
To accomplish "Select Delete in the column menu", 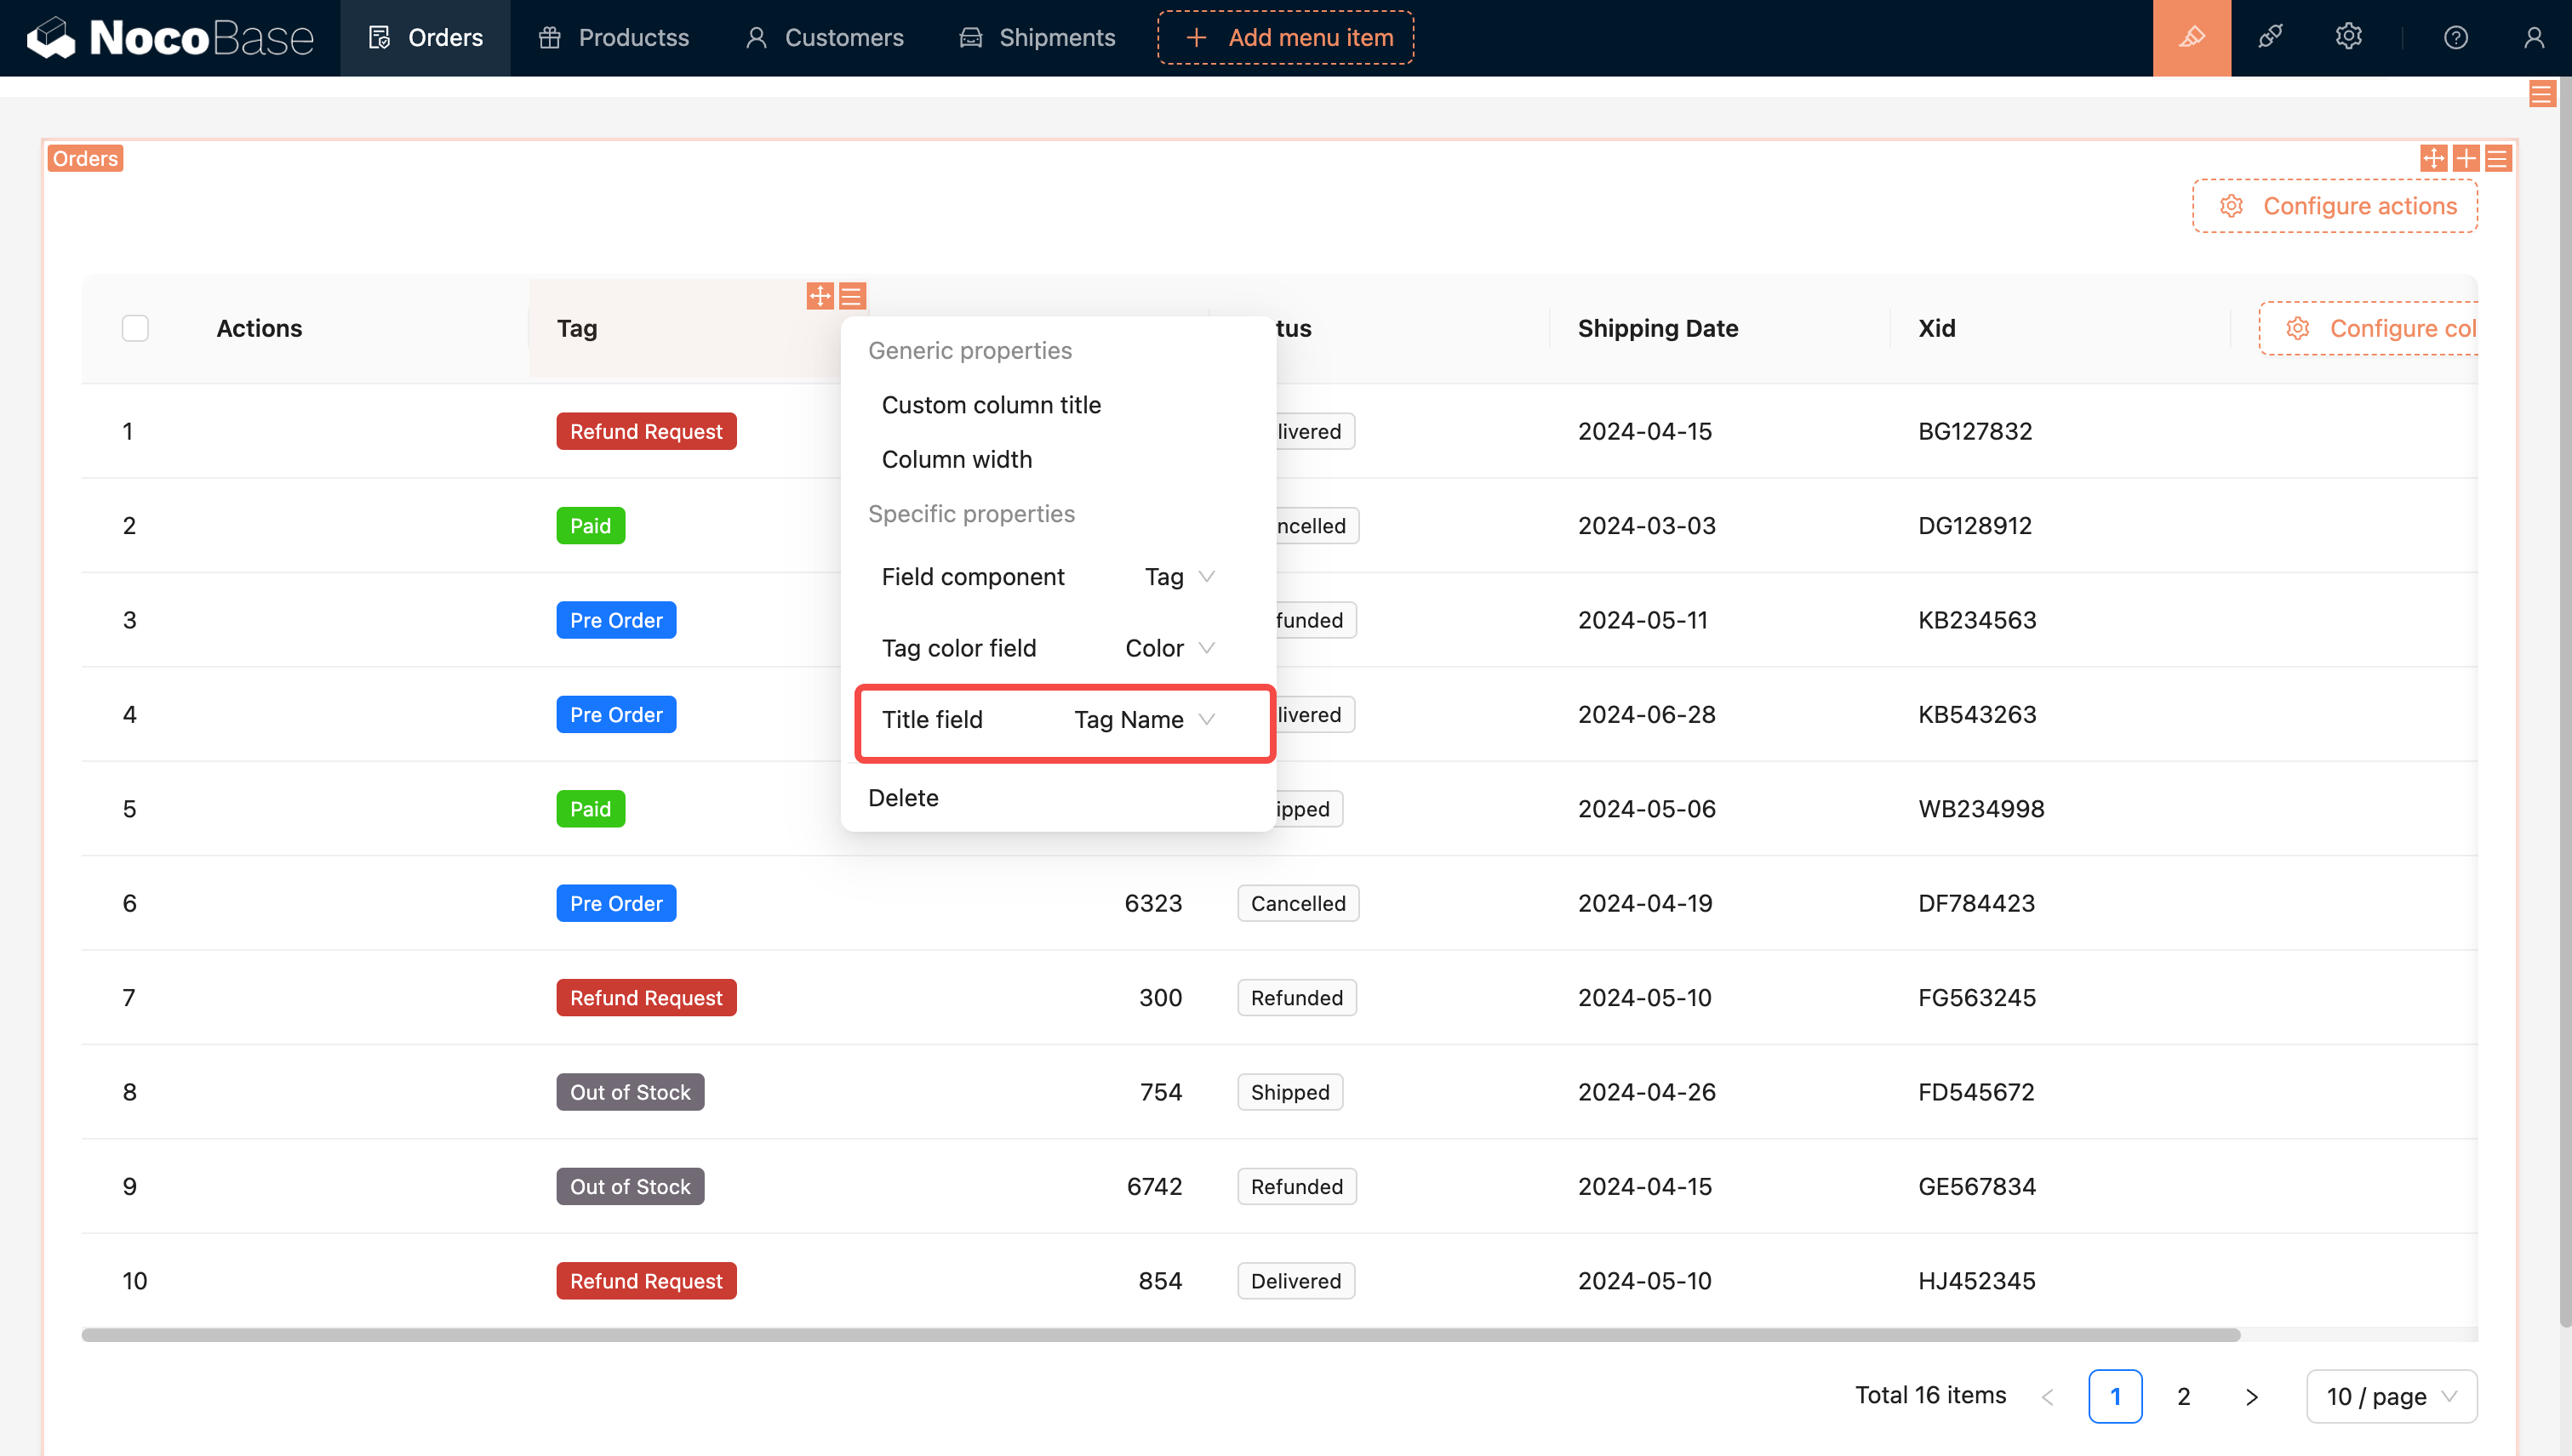I will click(x=903, y=798).
